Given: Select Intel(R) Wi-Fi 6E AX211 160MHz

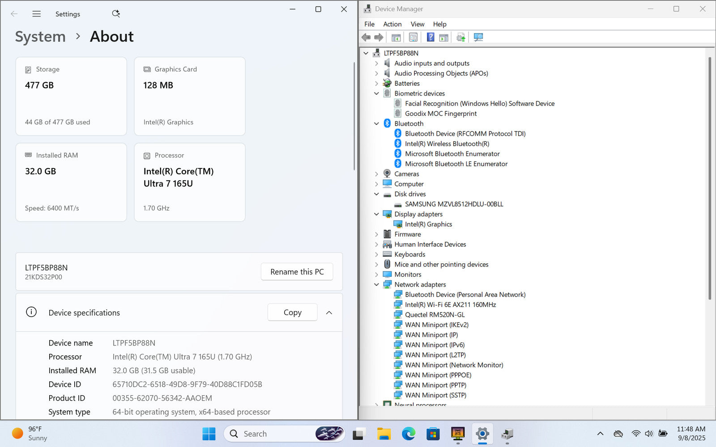Looking at the screenshot, I should click(x=450, y=305).
